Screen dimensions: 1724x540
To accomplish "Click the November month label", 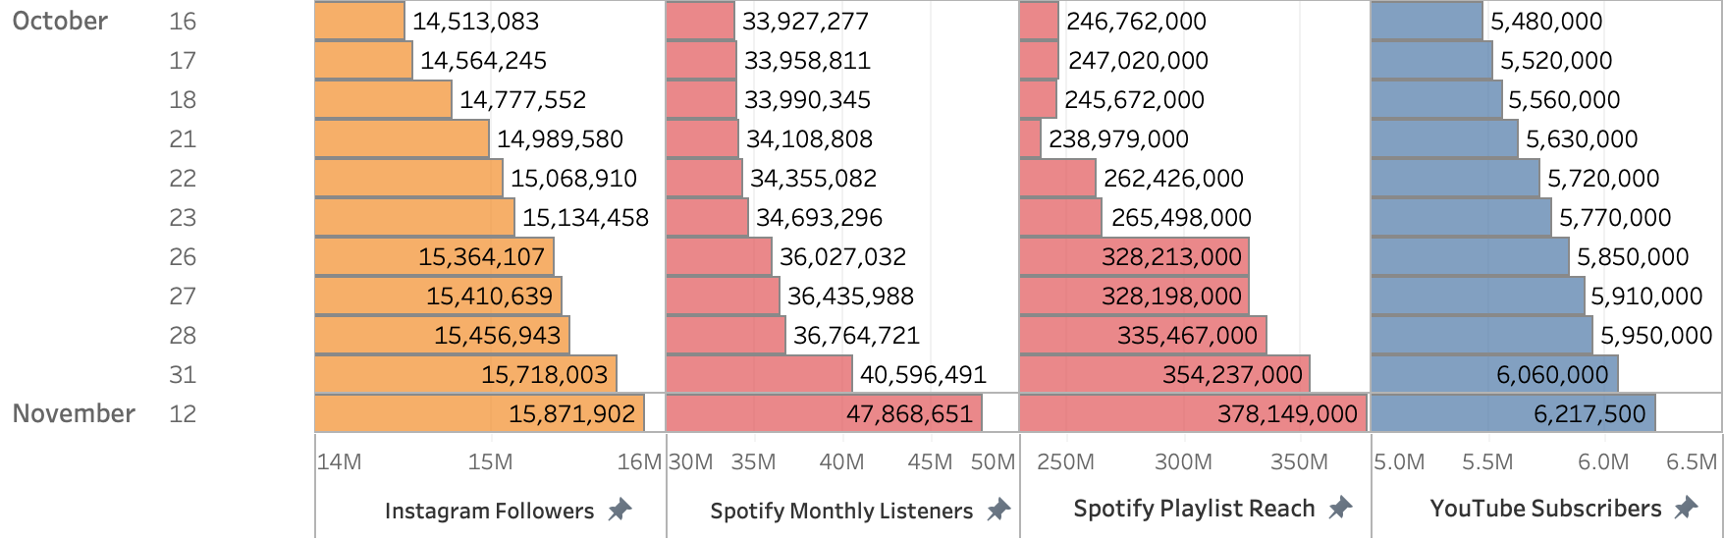I will click(74, 413).
